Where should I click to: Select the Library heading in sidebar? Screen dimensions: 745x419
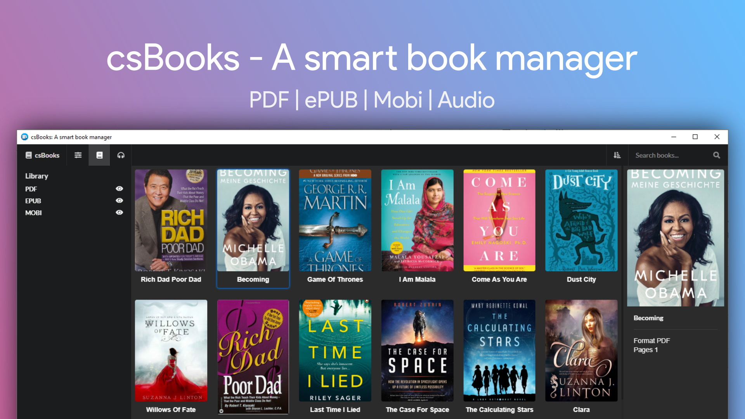point(37,176)
